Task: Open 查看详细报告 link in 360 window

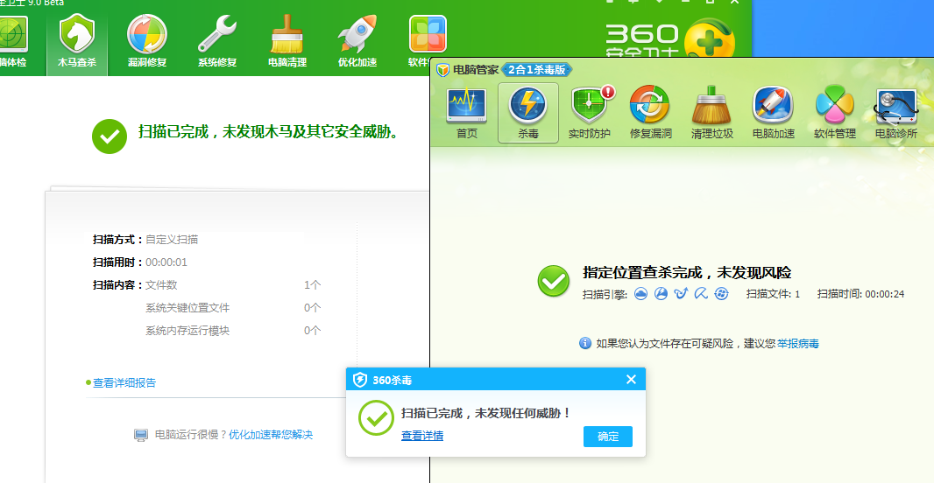Action: [x=124, y=382]
